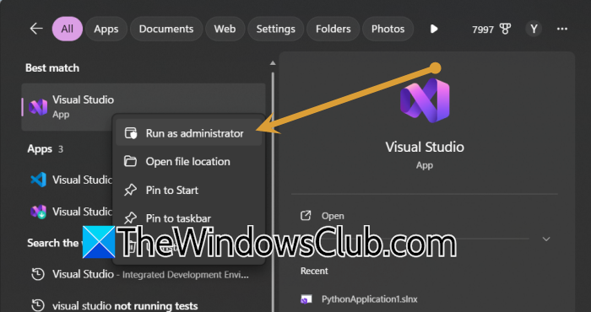Click the Recent heading in details pane
Screen dimensions: 591x312
314,271
